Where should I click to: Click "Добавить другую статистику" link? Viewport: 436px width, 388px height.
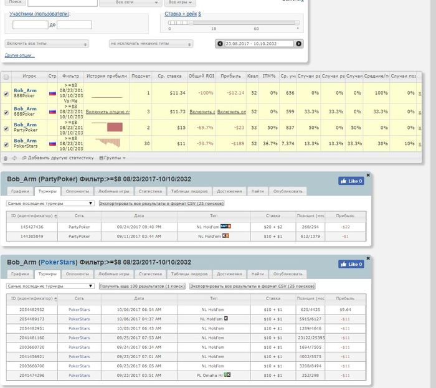point(58,158)
